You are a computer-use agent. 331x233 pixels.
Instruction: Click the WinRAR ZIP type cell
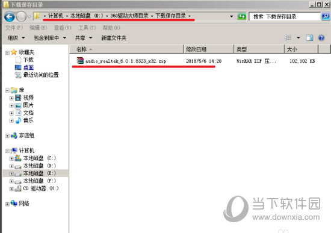point(256,61)
